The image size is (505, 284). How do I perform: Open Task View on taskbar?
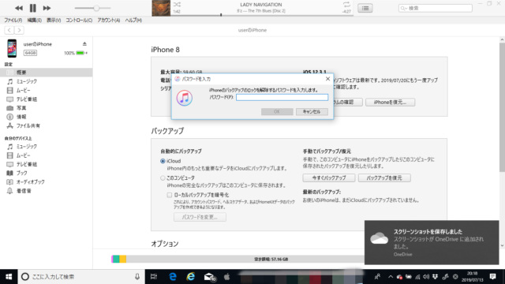tap(154, 277)
